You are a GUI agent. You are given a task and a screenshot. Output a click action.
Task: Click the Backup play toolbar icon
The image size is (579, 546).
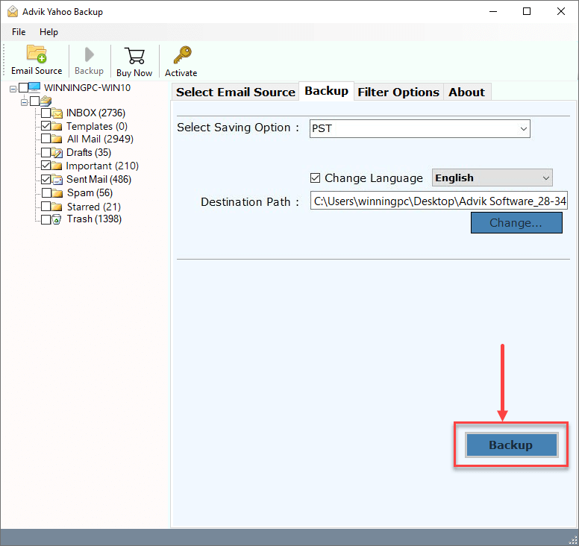point(89,54)
